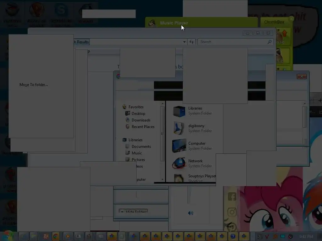
Task: Click the speaker volume icon
Action: 191,213
